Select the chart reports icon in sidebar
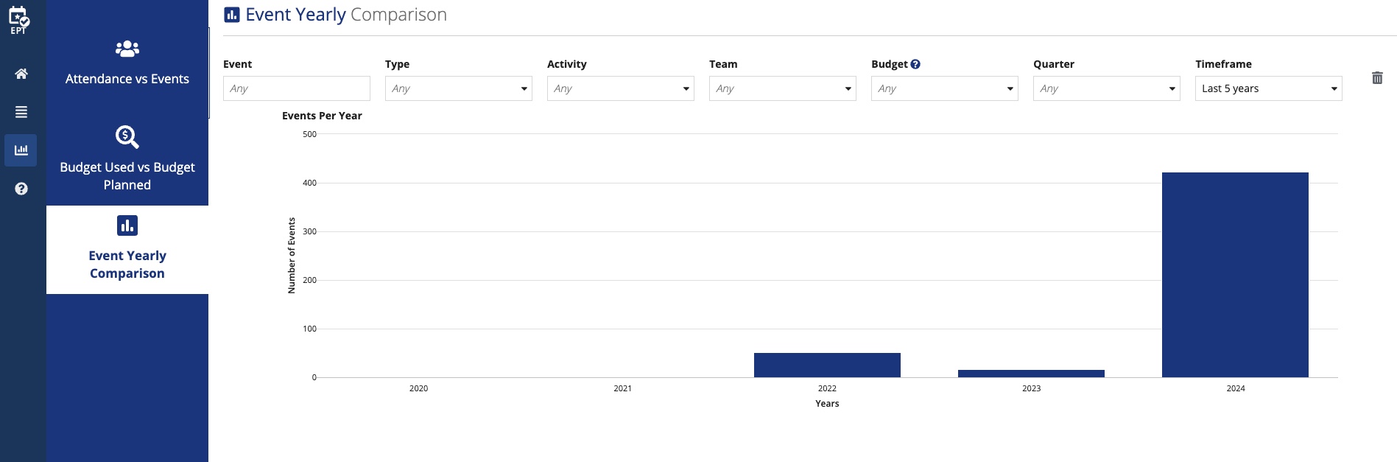 click(21, 150)
